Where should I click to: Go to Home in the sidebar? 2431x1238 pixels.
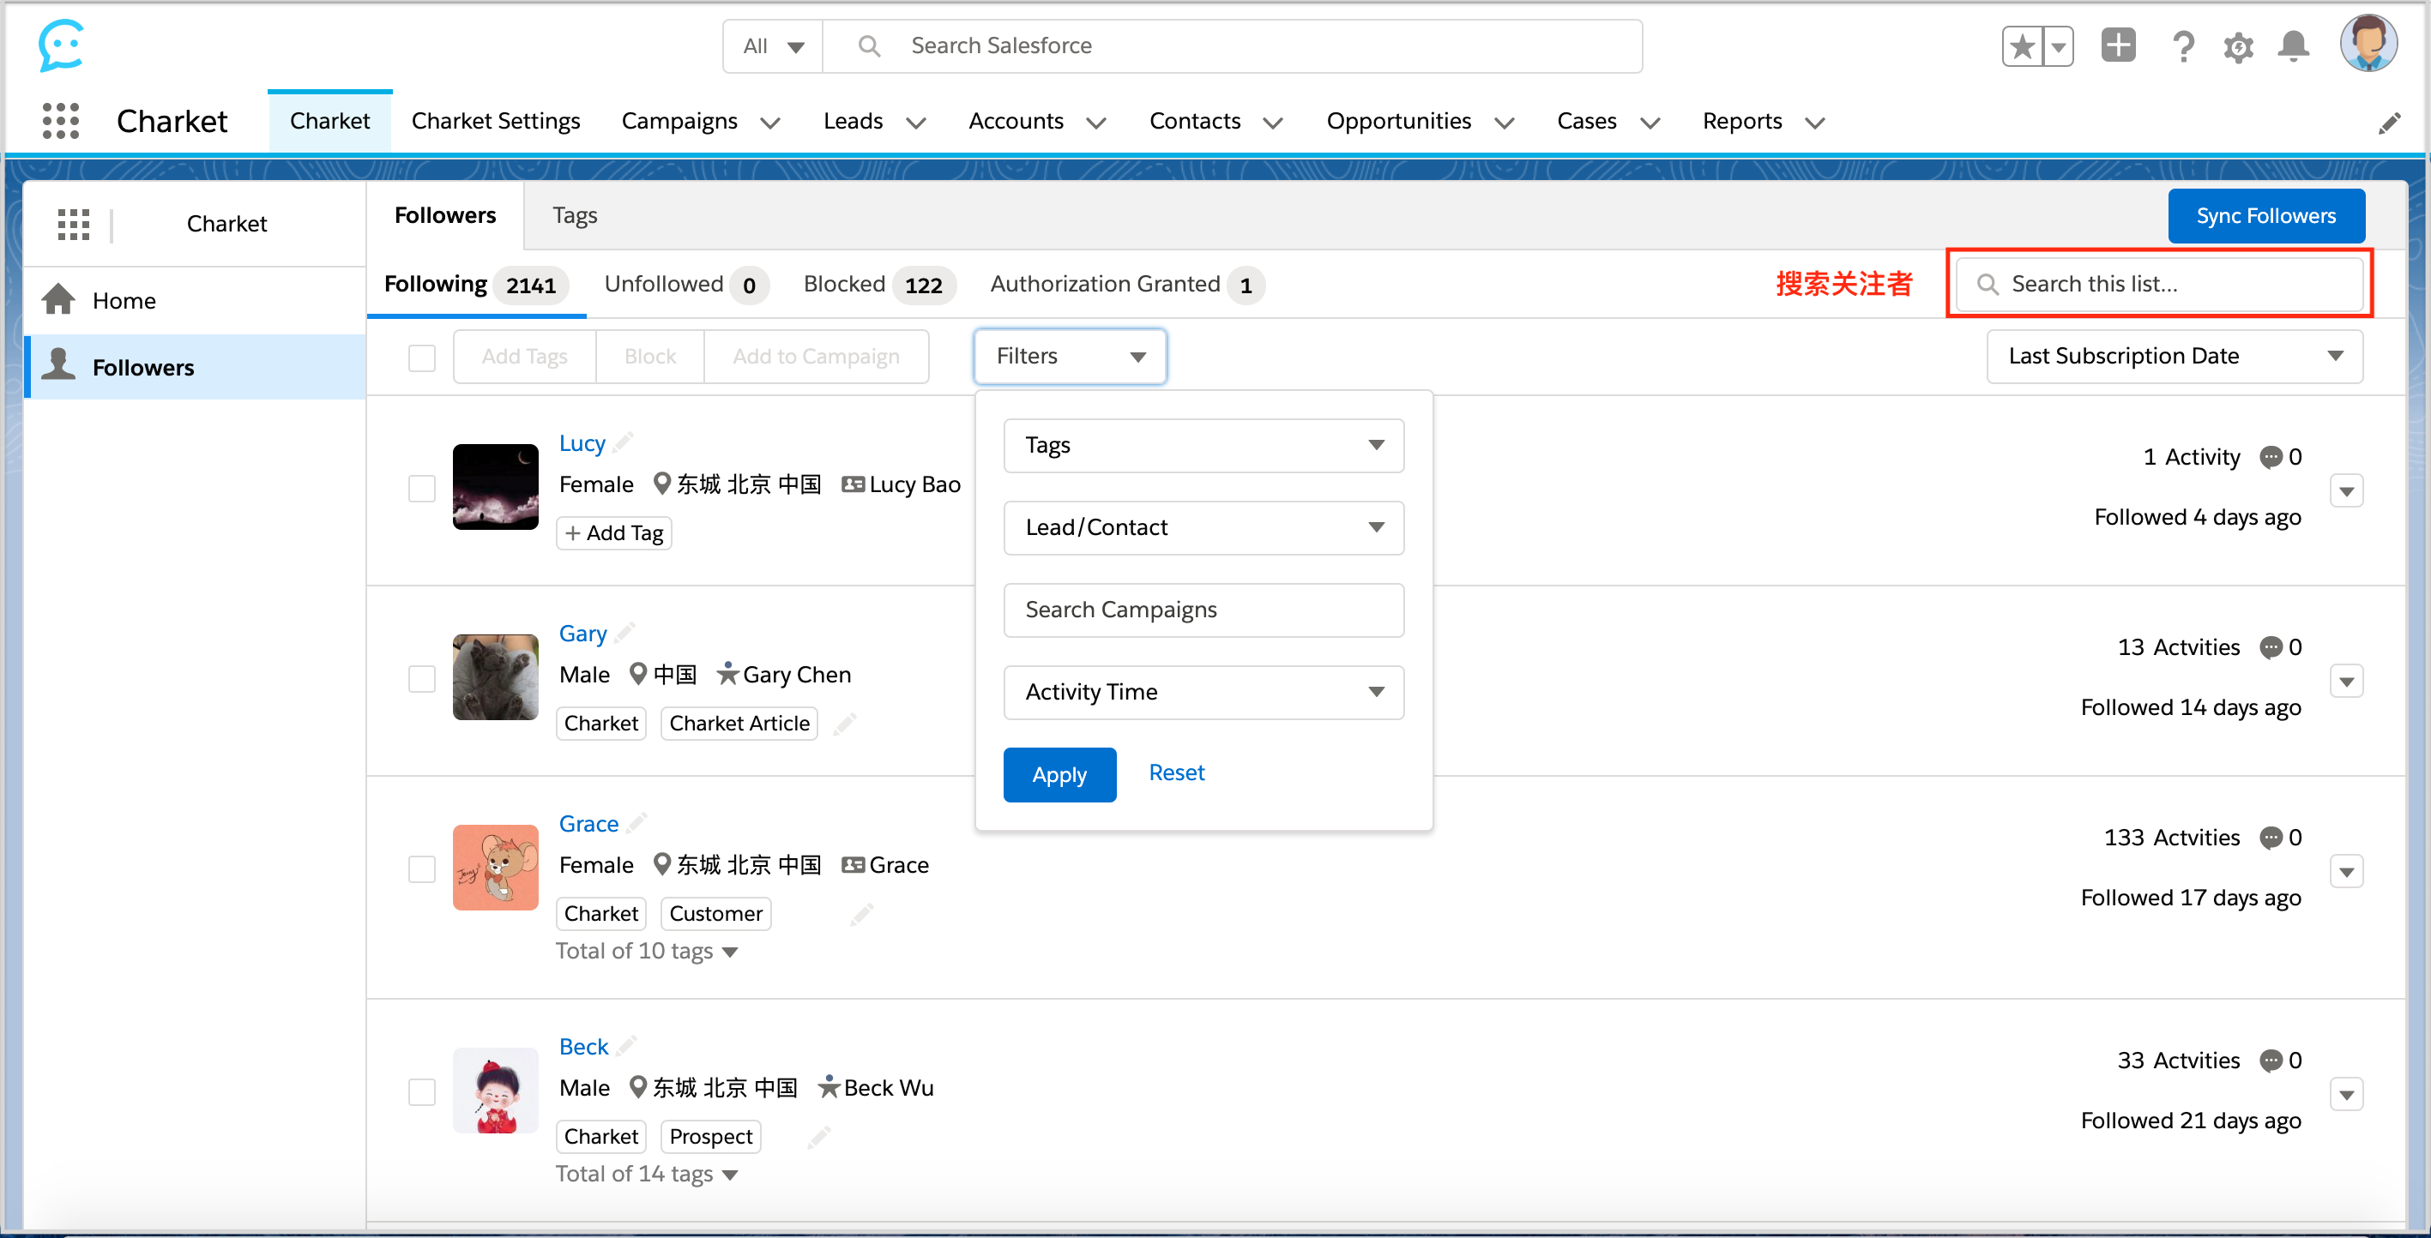196,301
